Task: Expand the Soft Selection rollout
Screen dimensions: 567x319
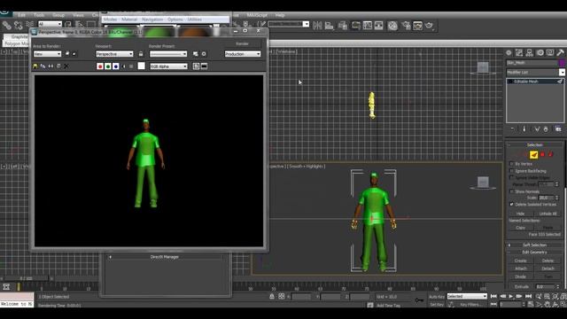Action: (x=534, y=245)
